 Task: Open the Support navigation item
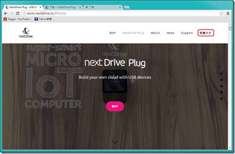click(x=187, y=33)
